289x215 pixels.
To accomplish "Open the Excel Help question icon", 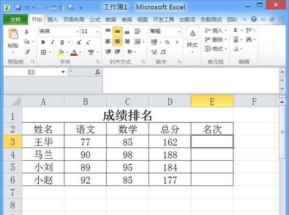I will pyautogui.click(x=254, y=19).
